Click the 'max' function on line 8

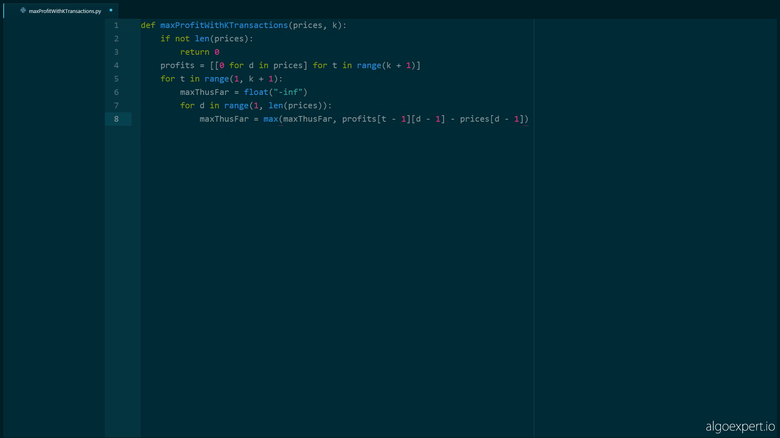(271, 119)
